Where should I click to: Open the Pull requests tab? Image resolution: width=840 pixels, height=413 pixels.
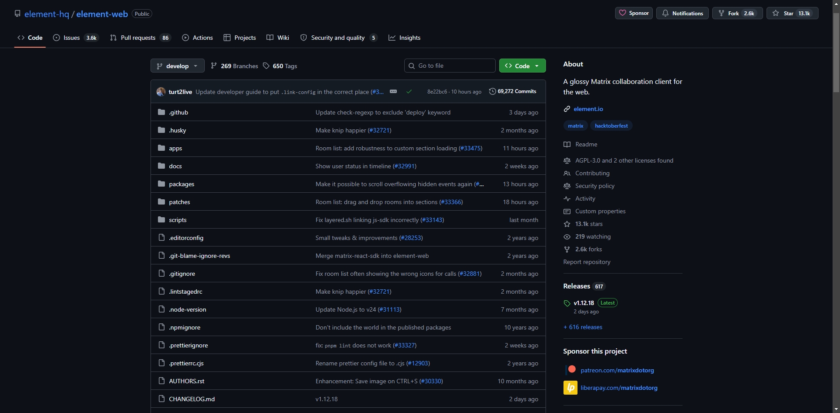(x=140, y=38)
